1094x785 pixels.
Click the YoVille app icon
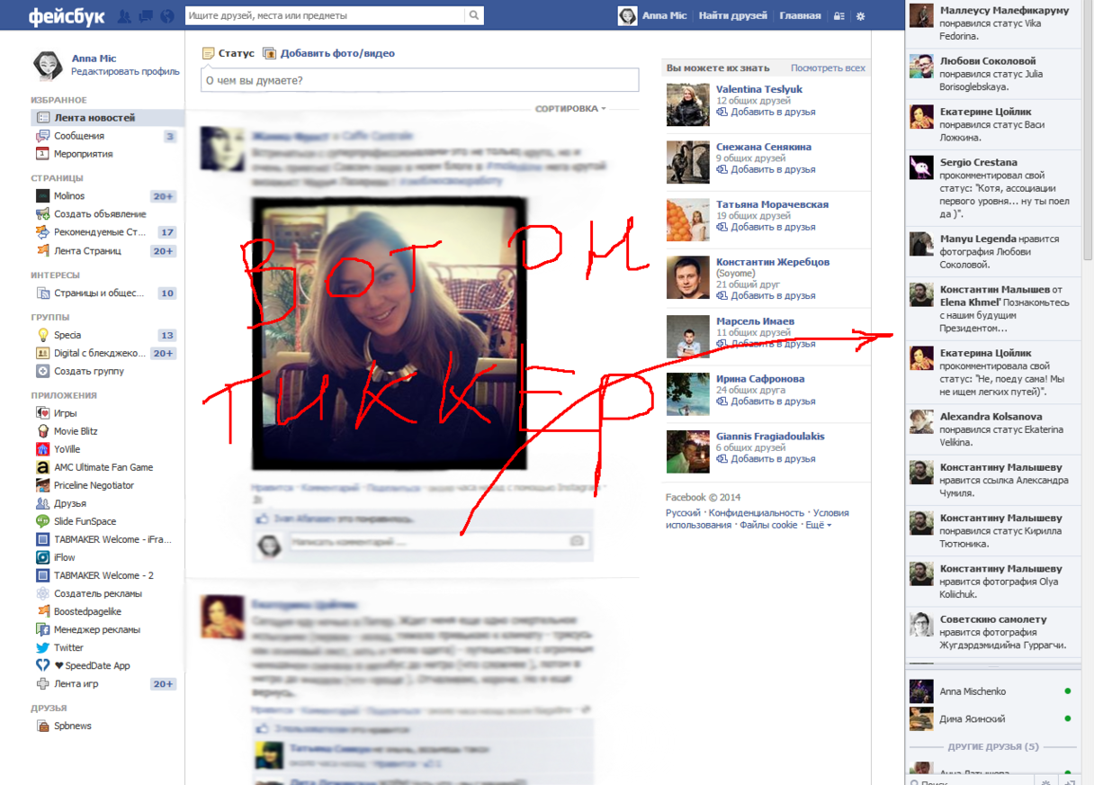[x=42, y=449]
